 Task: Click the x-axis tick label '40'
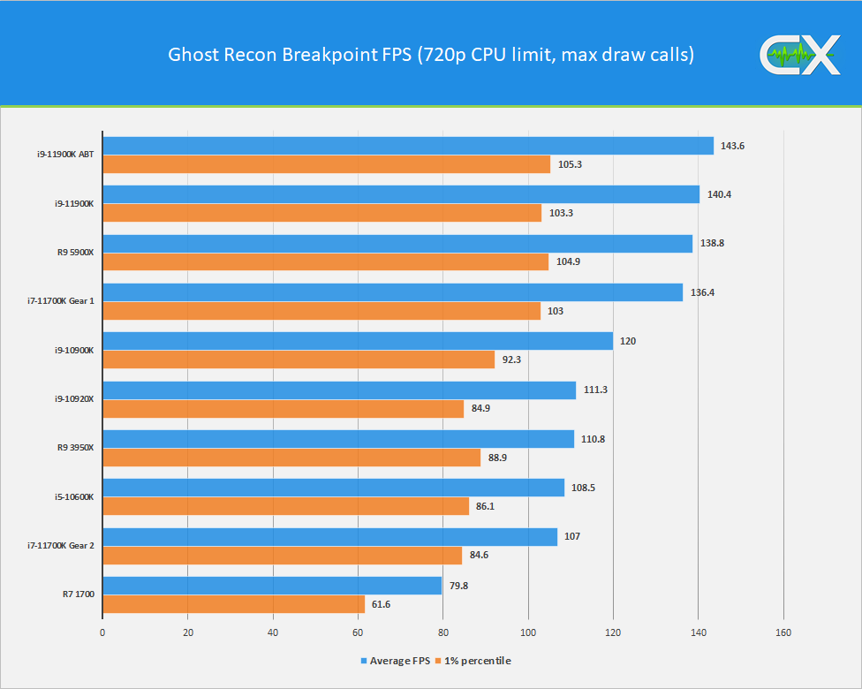[273, 633]
